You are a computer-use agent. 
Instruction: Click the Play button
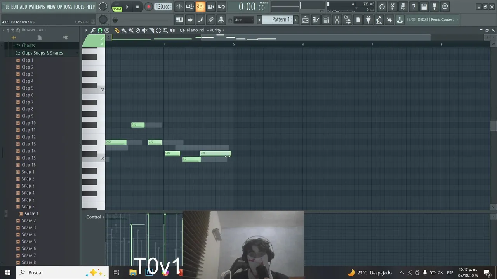127,7
